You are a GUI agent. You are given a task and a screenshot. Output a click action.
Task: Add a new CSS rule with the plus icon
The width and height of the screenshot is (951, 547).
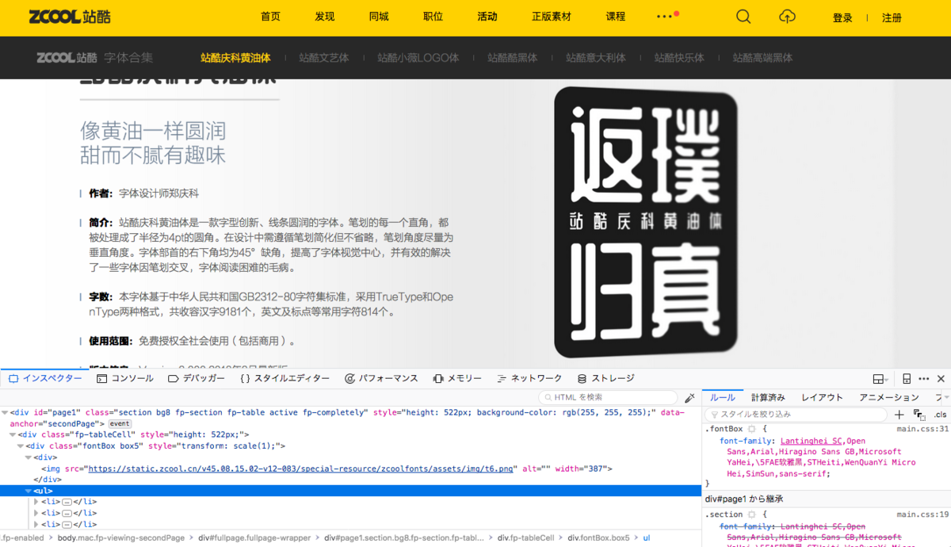[x=899, y=415]
